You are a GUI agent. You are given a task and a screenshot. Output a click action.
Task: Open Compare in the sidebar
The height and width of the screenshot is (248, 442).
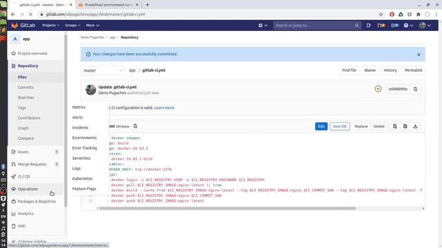(x=26, y=138)
